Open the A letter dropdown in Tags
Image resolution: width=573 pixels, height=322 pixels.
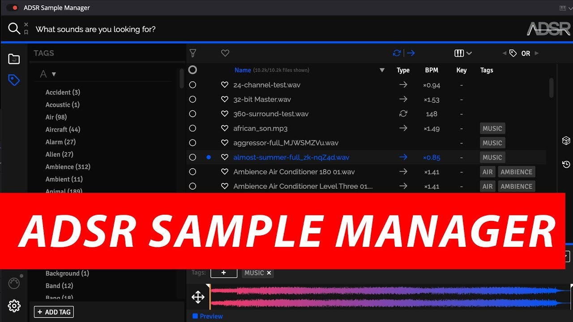coord(48,74)
